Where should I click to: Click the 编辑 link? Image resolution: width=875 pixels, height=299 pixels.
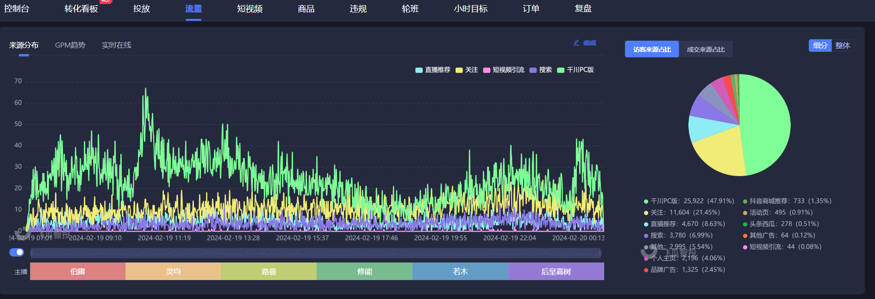pos(589,43)
